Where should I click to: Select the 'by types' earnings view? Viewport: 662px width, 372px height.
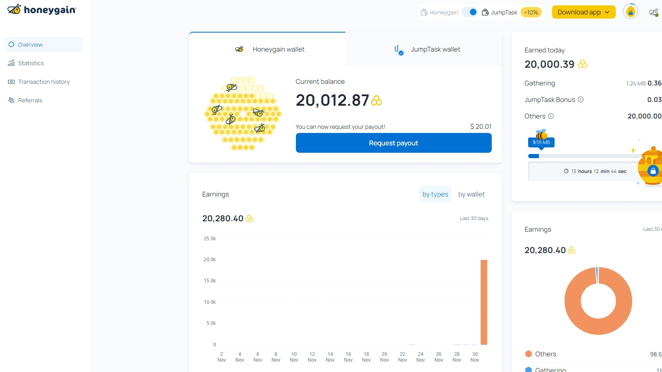(x=435, y=194)
